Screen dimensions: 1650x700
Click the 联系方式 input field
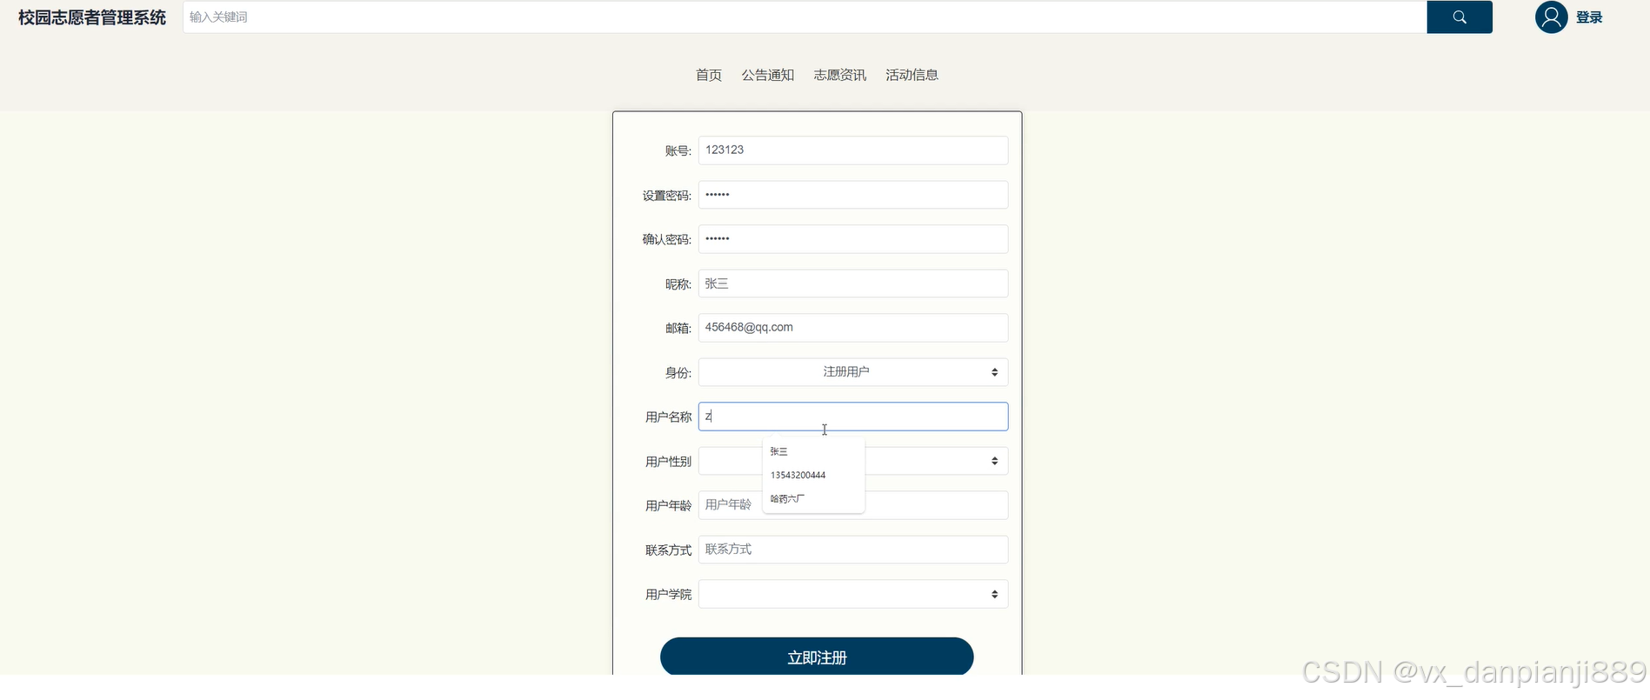coord(853,550)
